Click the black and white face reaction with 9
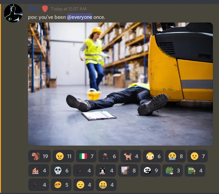 pyautogui.click(x=150, y=170)
